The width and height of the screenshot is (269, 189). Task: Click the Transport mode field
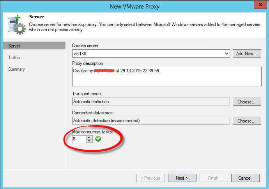tap(151, 101)
